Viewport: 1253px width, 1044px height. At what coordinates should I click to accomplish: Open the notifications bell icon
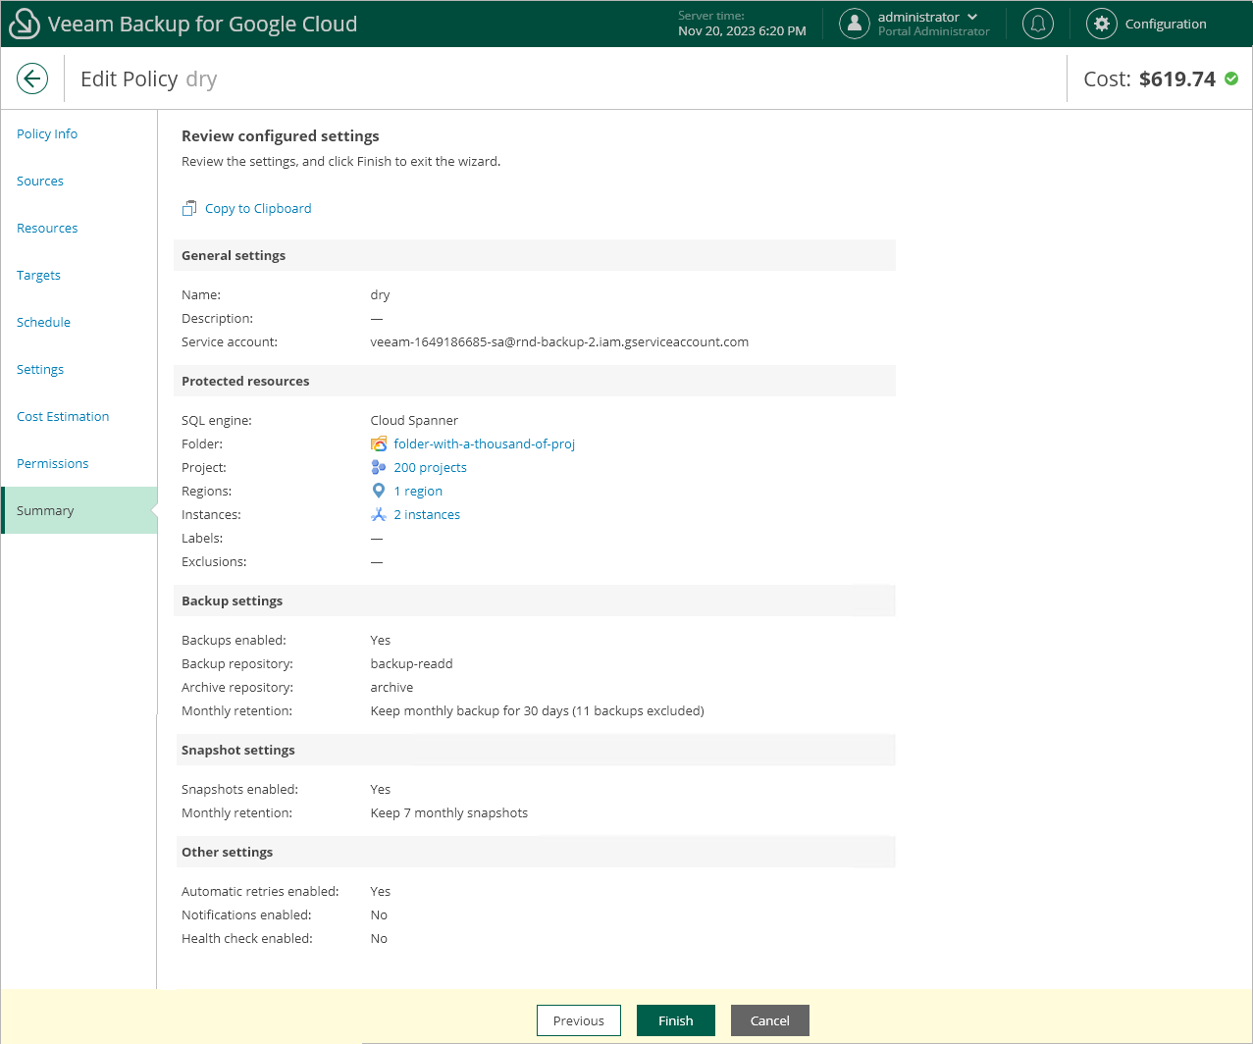[1037, 24]
